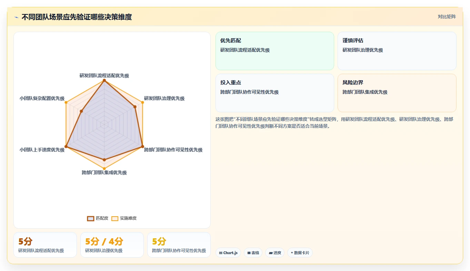This screenshot has height=271, width=470.
Task: Toggle the 实施难度 legend swatch
Action: click(x=115, y=218)
